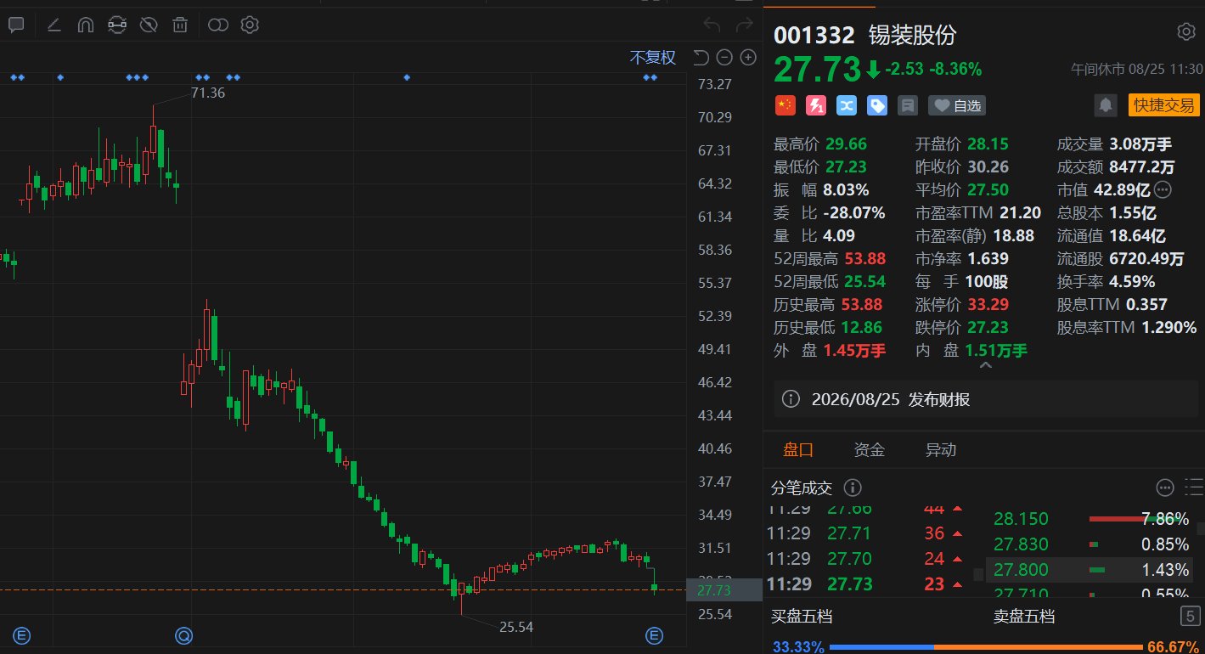Add stock to watchlist via 自选
This screenshot has height=654, width=1205.
coord(957,105)
